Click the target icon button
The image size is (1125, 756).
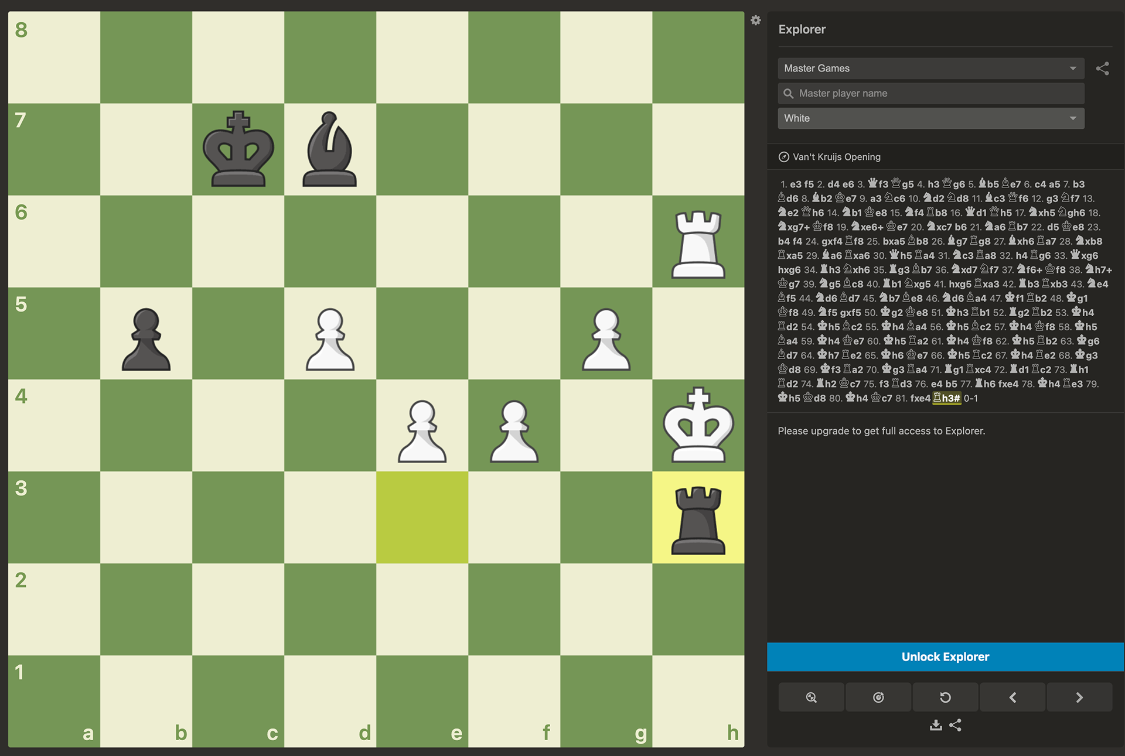pos(878,697)
